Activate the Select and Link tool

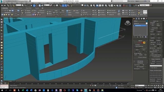click(8, 5)
